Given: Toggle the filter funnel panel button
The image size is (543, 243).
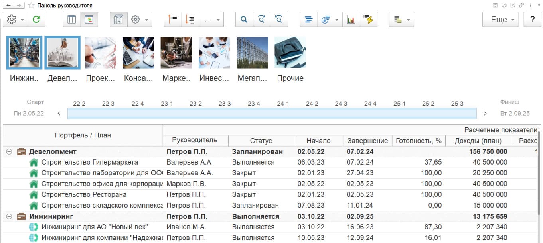Looking at the screenshot, I should 118,20.
